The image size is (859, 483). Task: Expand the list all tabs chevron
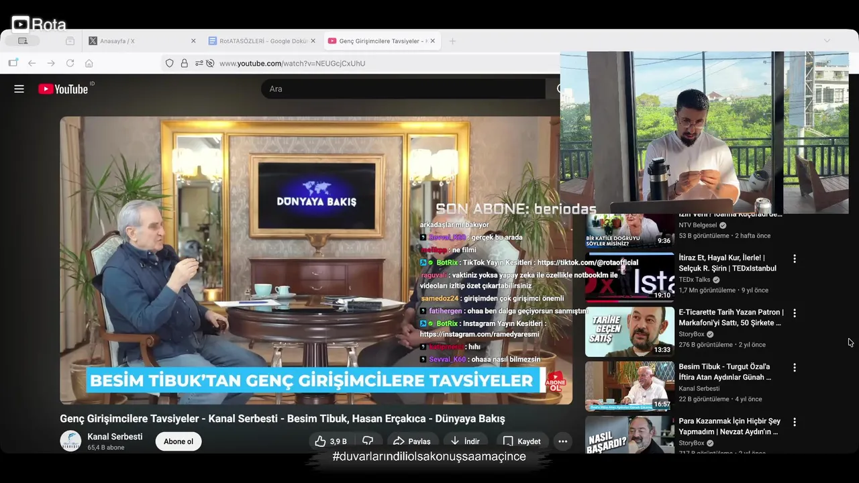[827, 41]
